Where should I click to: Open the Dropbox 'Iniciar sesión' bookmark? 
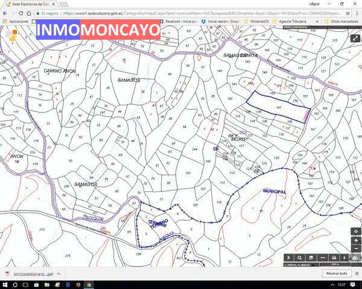click(x=220, y=22)
